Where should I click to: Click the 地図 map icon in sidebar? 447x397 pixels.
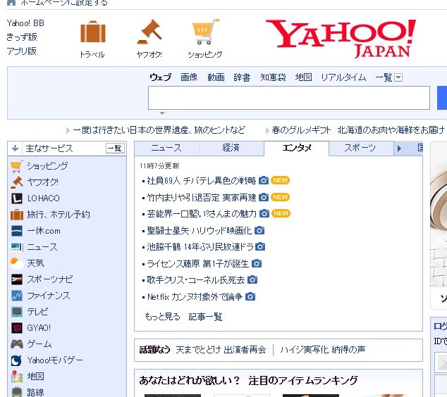click(x=16, y=377)
